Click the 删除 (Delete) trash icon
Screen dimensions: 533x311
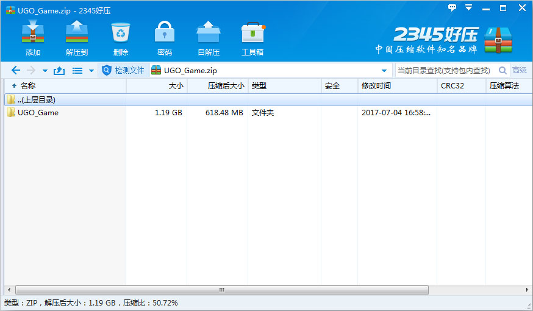click(121, 38)
